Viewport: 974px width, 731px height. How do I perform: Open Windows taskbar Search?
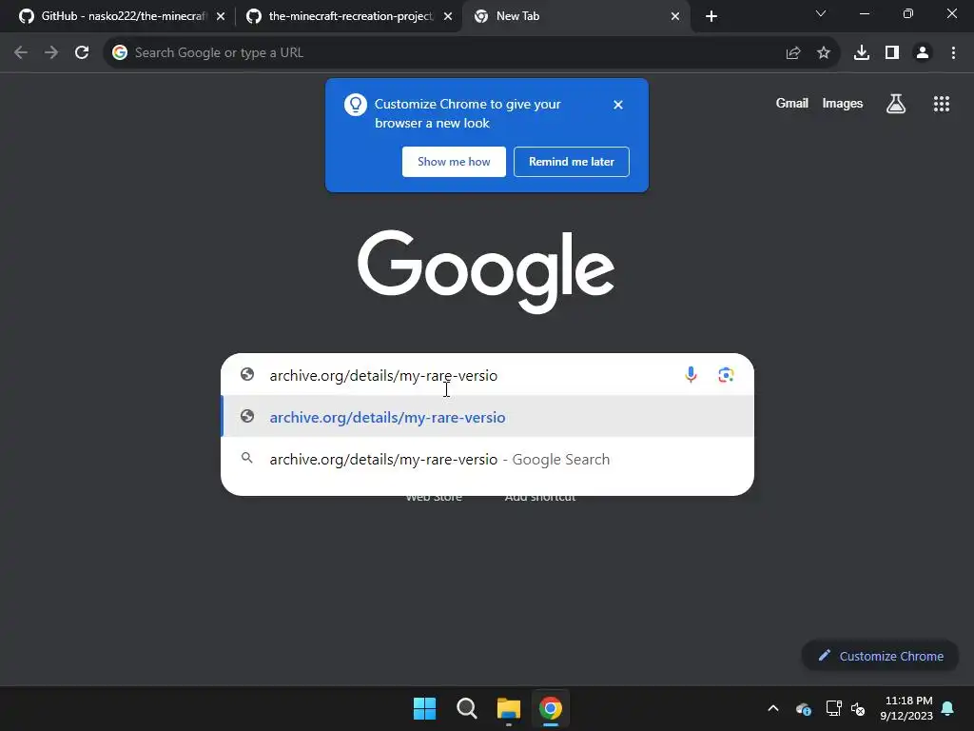466,708
